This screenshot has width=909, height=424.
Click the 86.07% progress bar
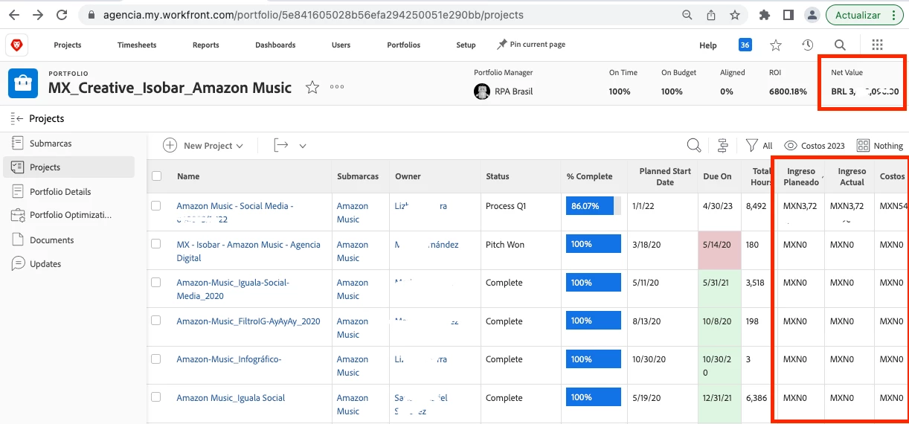click(x=594, y=206)
